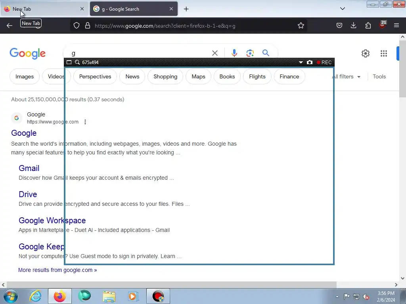Click the Google search text field
Viewport: 406px width, 304px height.
point(140,53)
